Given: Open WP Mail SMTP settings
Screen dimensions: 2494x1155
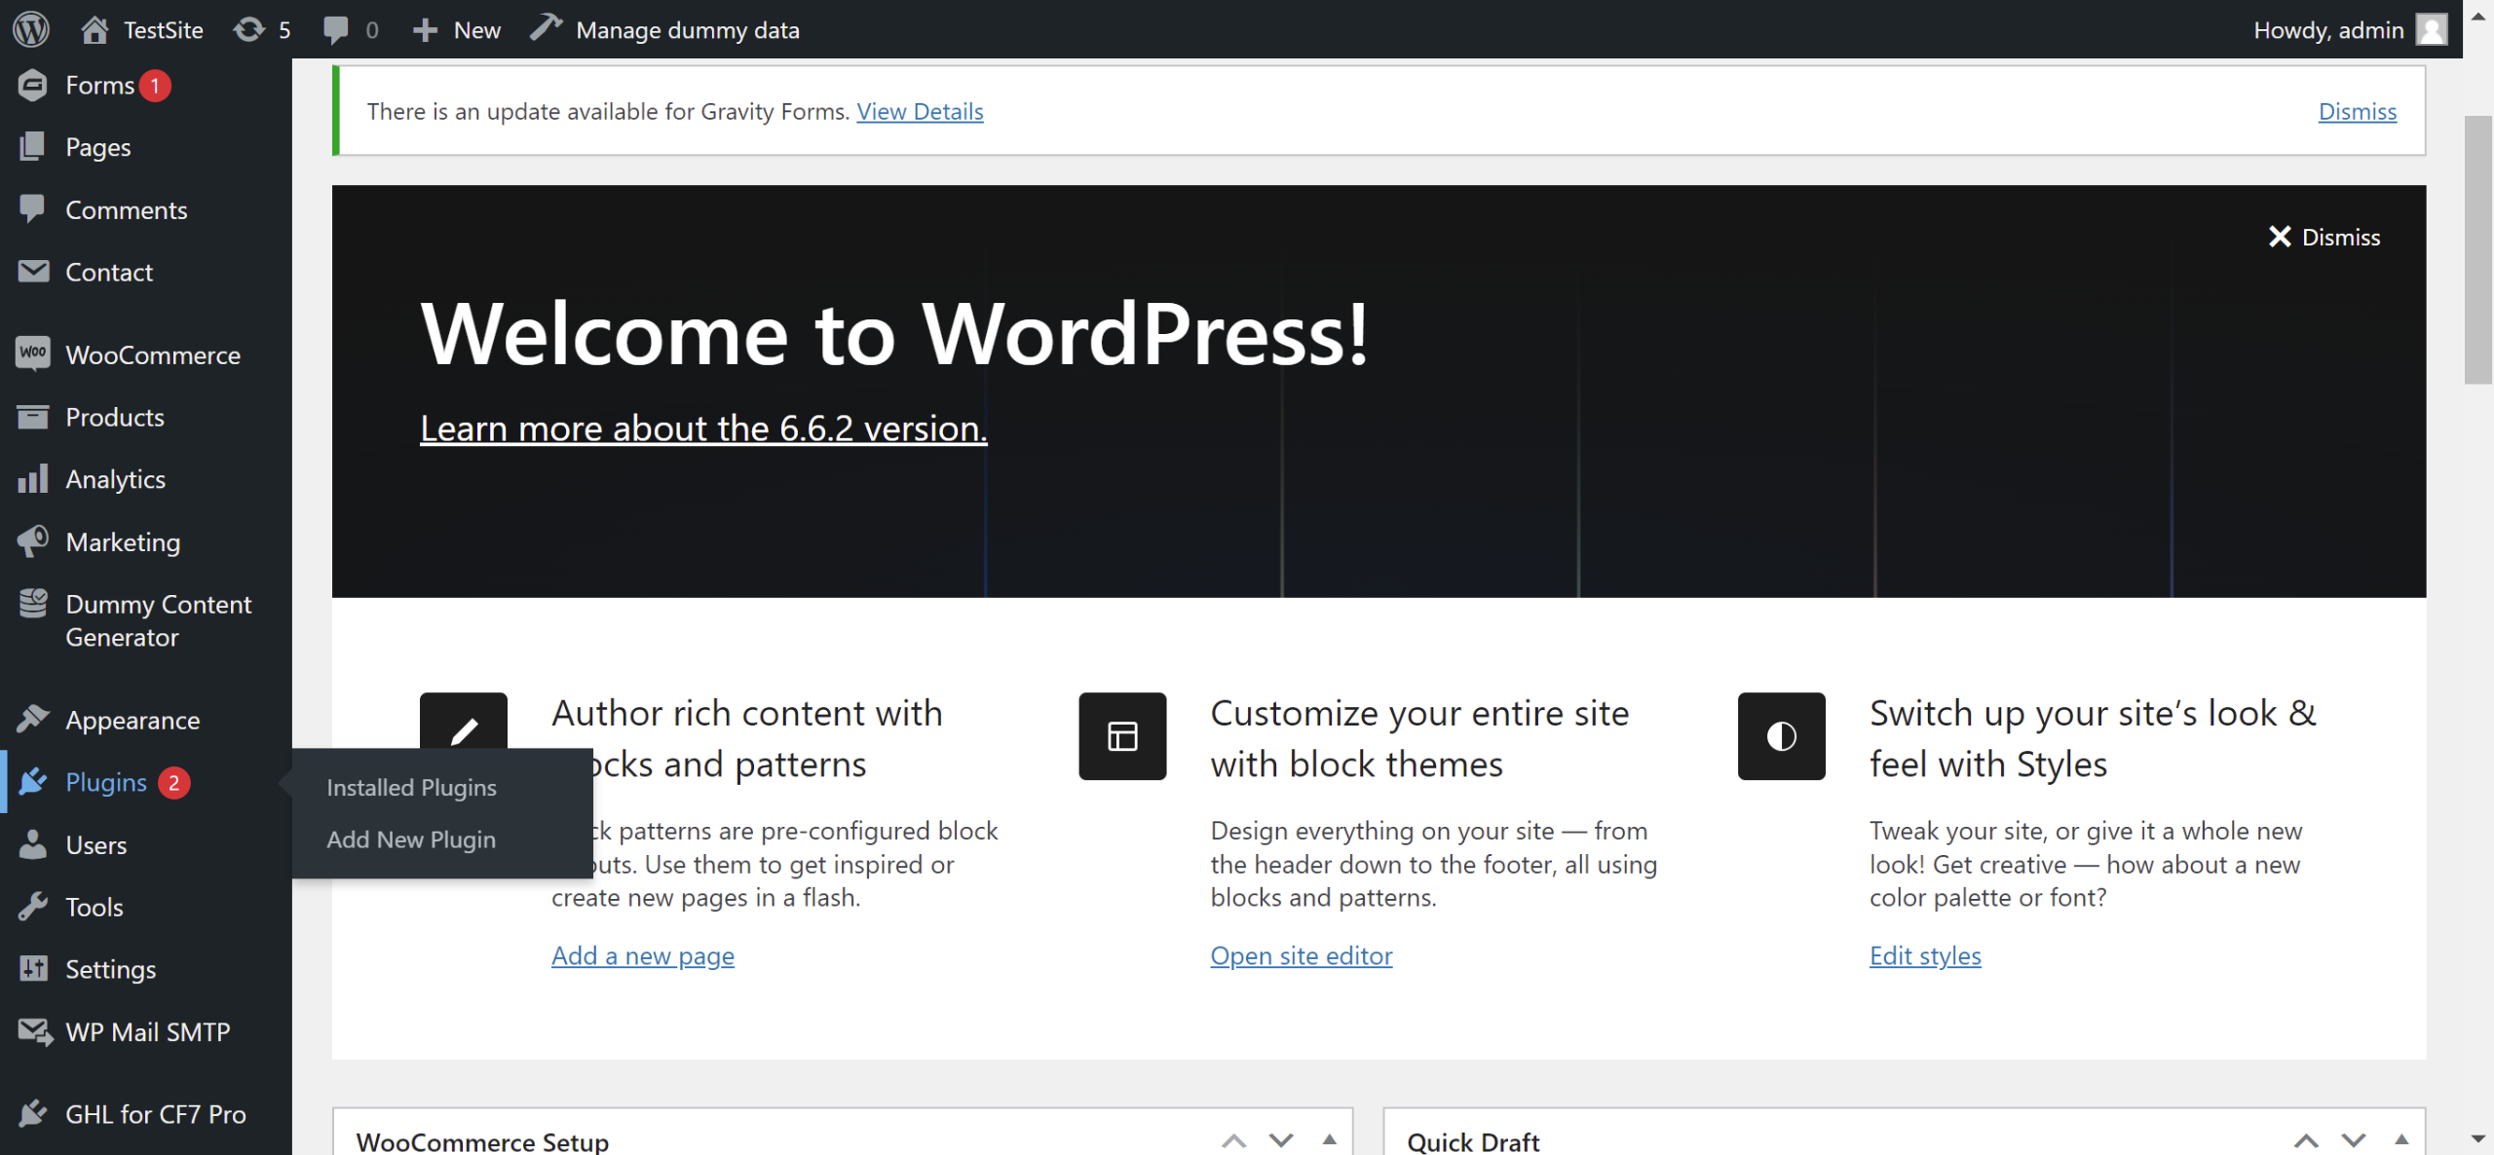Looking at the screenshot, I should [x=147, y=1031].
